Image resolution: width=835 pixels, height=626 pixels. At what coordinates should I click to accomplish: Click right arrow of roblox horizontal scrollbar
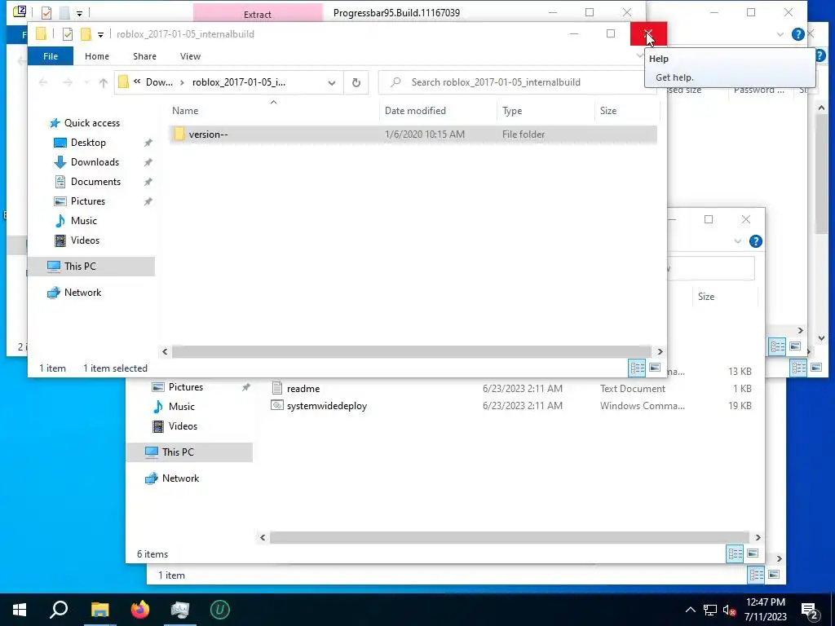click(x=660, y=351)
